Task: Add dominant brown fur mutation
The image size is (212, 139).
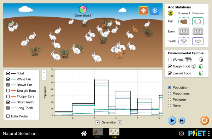Action: [184, 21]
